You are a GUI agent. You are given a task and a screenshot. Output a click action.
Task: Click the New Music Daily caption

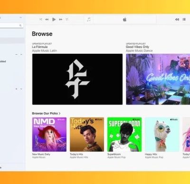point(41,154)
